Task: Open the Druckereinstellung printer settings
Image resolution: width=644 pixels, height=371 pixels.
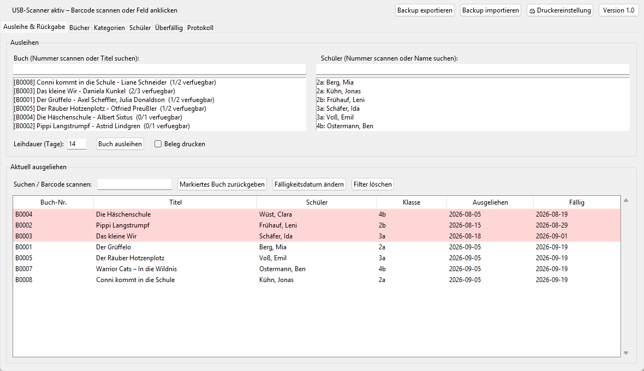Action: point(560,10)
